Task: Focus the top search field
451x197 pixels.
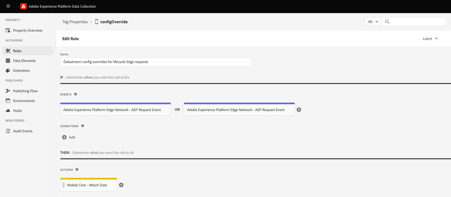Action: (414, 22)
